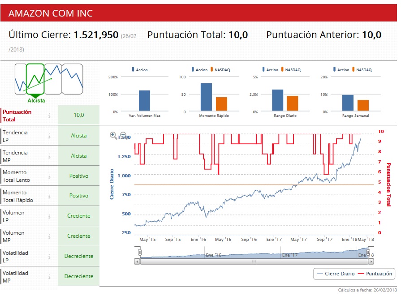Toggle Accion legend in Rango Semanal chart

pyautogui.click(x=341, y=69)
